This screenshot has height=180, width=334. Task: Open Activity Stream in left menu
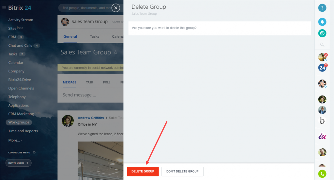(21, 20)
